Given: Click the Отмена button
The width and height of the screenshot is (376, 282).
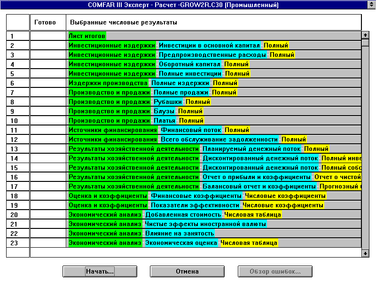Looking at the screenshot, I should click(x=187, y=272).
